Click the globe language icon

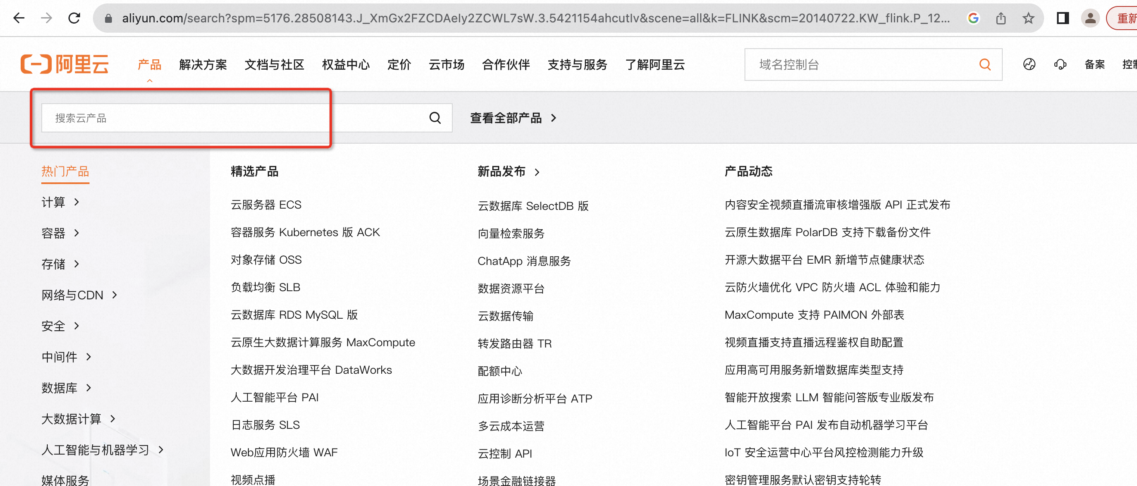1029,65
